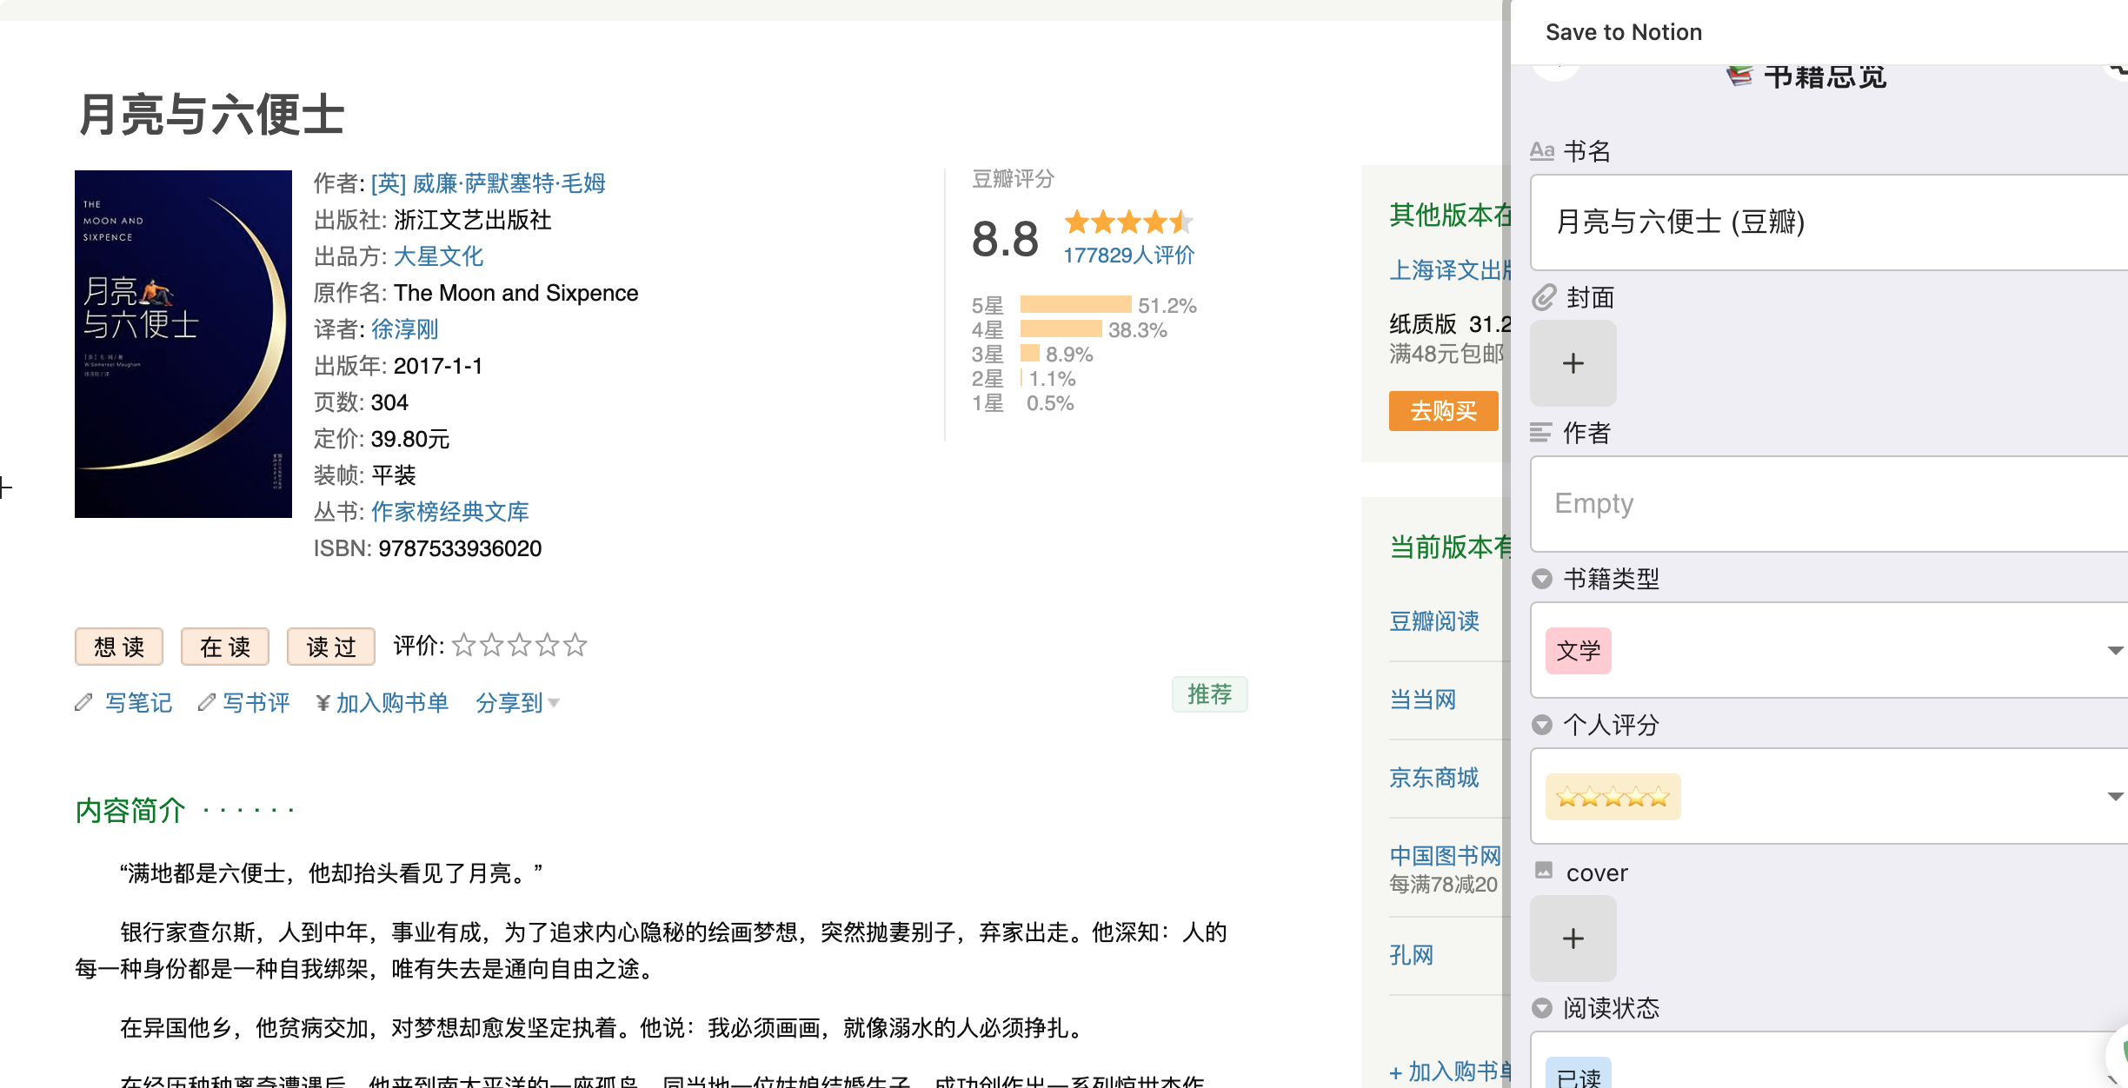Screen dimensions: 2128x1088
Task: Click the green 推荐 button
Action: 1209,694
